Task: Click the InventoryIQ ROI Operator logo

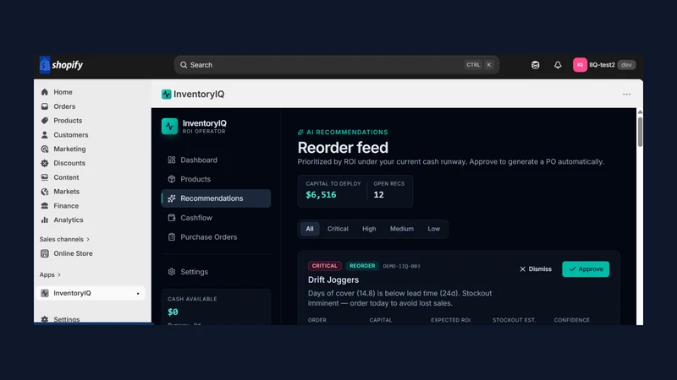Action: pyautogui.click(x=170, y=126)
